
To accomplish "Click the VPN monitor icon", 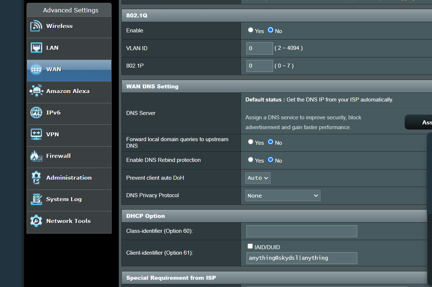I will (x=36, y=134).
